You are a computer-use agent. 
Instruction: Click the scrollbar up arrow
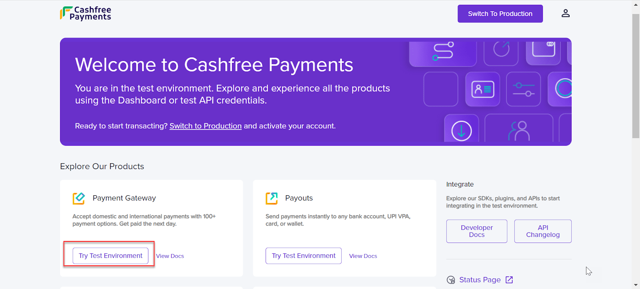[x=636, y=4]
